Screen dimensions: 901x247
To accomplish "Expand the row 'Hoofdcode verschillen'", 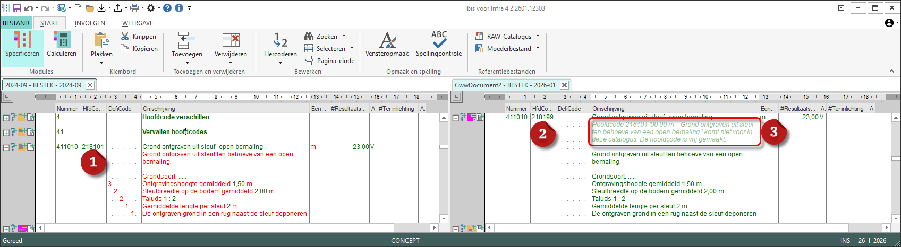I will [x=6, y=118].
